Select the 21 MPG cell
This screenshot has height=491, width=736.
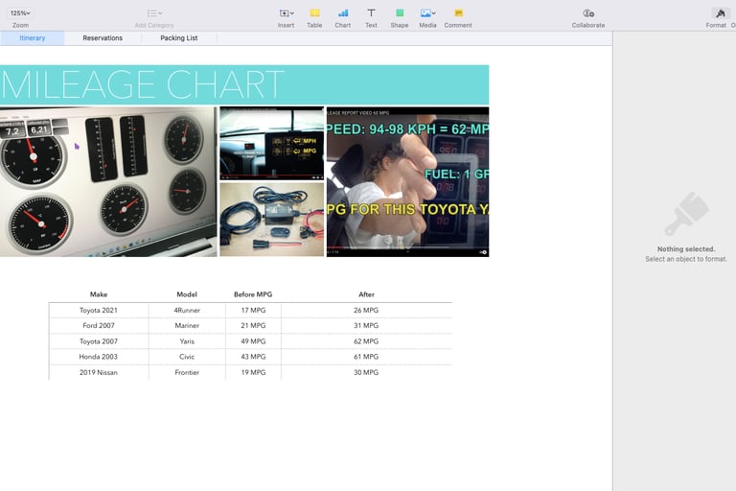pos(253,326)
